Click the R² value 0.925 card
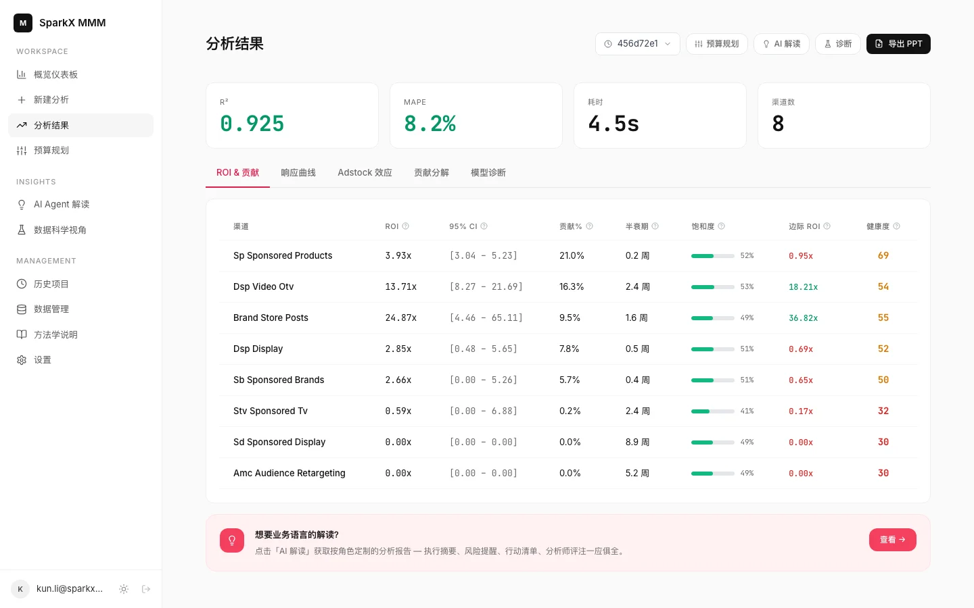 coord(292,116)
